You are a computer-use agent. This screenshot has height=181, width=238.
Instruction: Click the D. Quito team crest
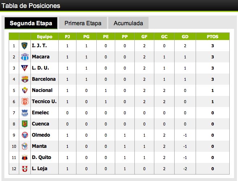coord(25,158)
